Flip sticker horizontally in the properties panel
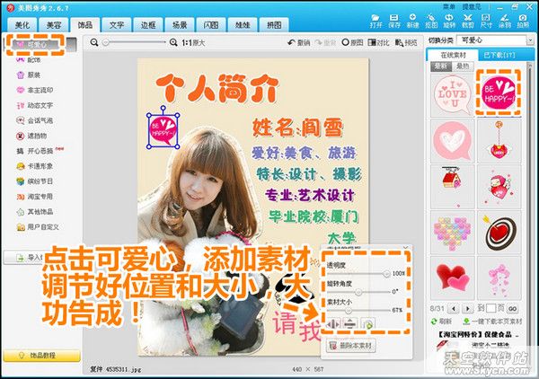This screenshot has width=539, height=379. click(x=333, y=323)
